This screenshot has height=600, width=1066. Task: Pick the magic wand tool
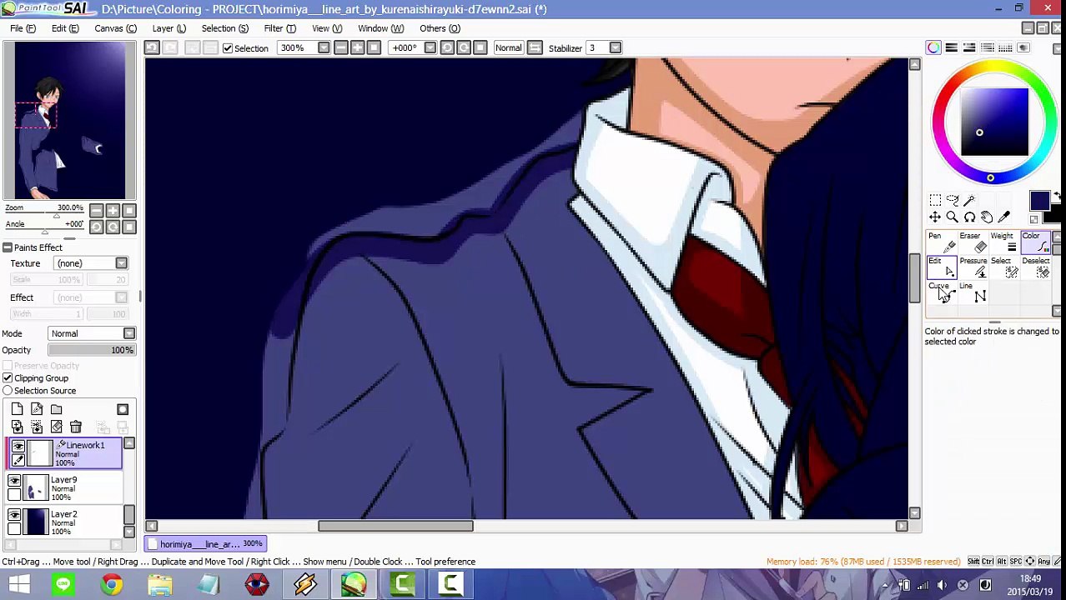coord(970,200)
